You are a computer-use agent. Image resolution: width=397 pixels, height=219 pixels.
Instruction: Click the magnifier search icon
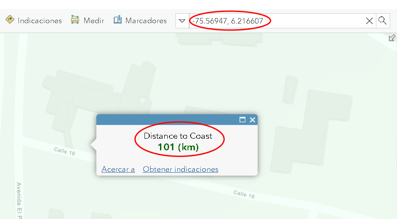click(x=382, y=21)
